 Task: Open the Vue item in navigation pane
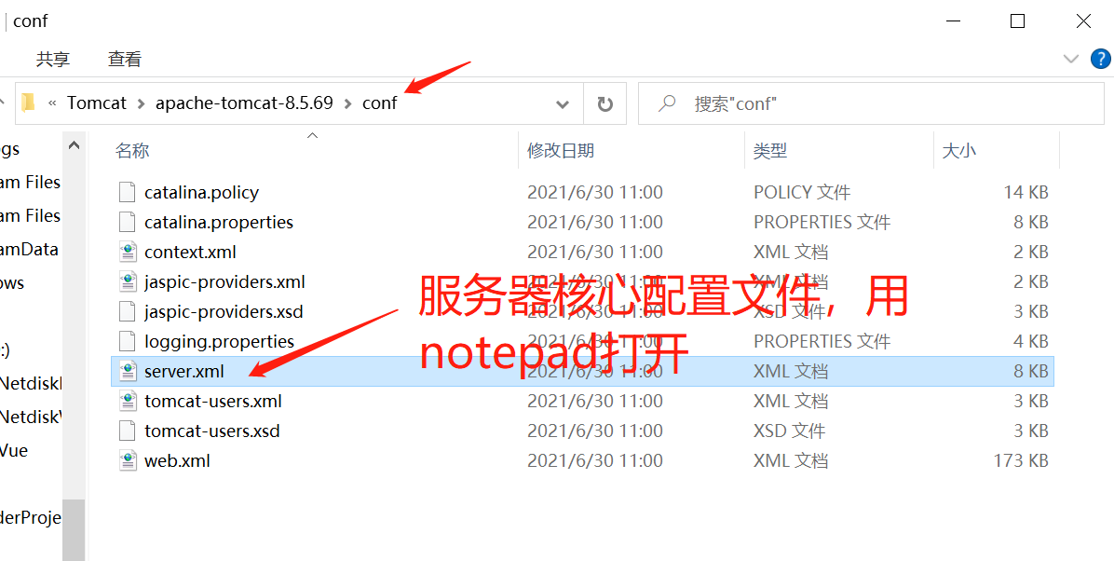tap(13, 450)
